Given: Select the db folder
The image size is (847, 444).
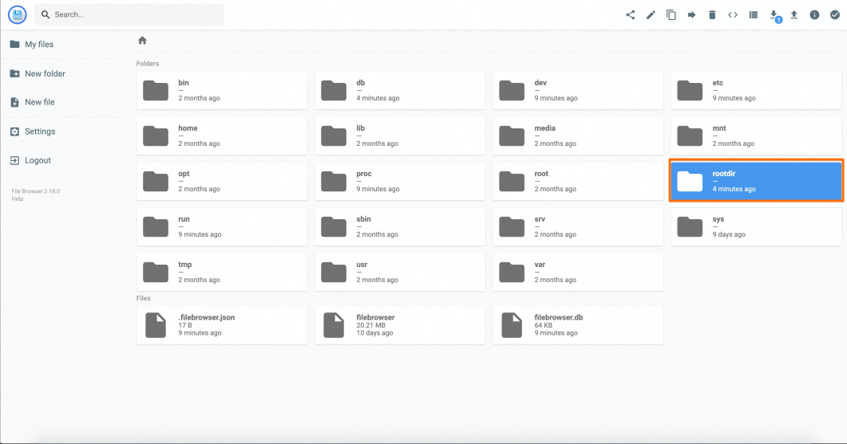Looking at the screenshot, I should click(x=400, y=90).
